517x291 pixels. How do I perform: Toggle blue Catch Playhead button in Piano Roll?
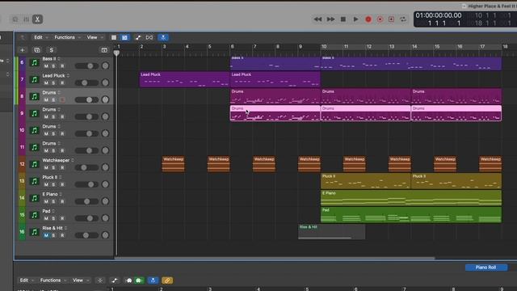(153, 280)
